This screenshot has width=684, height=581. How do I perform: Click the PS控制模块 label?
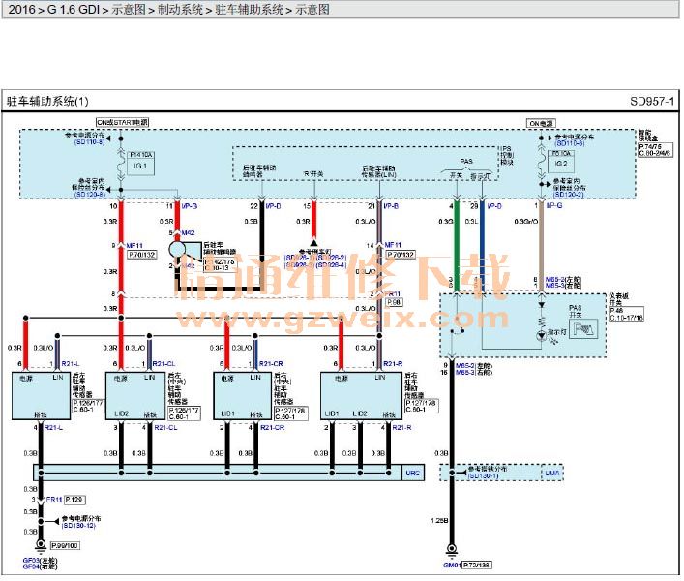point(506,155)
